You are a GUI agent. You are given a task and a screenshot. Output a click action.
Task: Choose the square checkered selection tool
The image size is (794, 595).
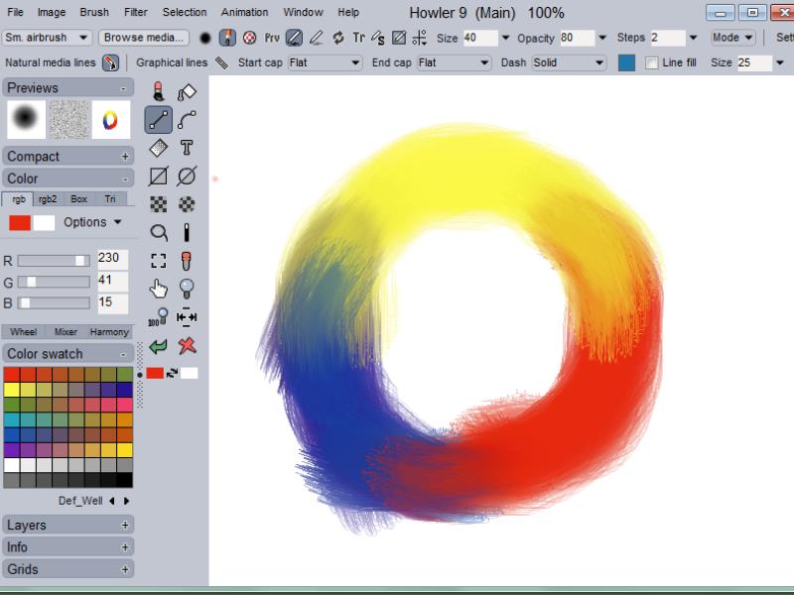point(159,204)
